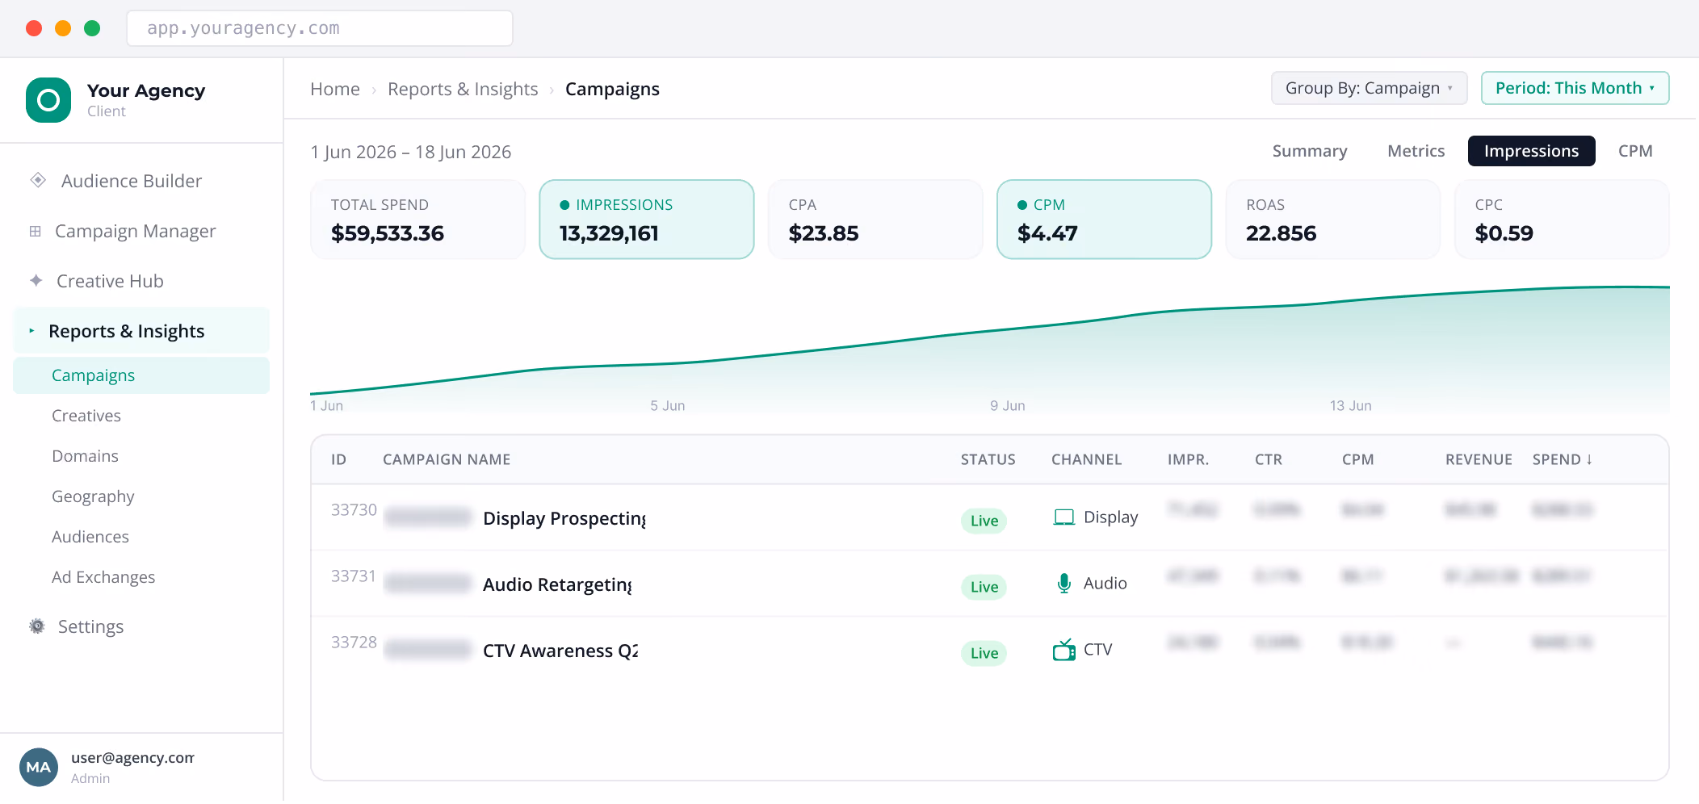Open the Display Prospecting campaign row
This screenshot has width=1699, height=804.
click(x=990, y=517)
